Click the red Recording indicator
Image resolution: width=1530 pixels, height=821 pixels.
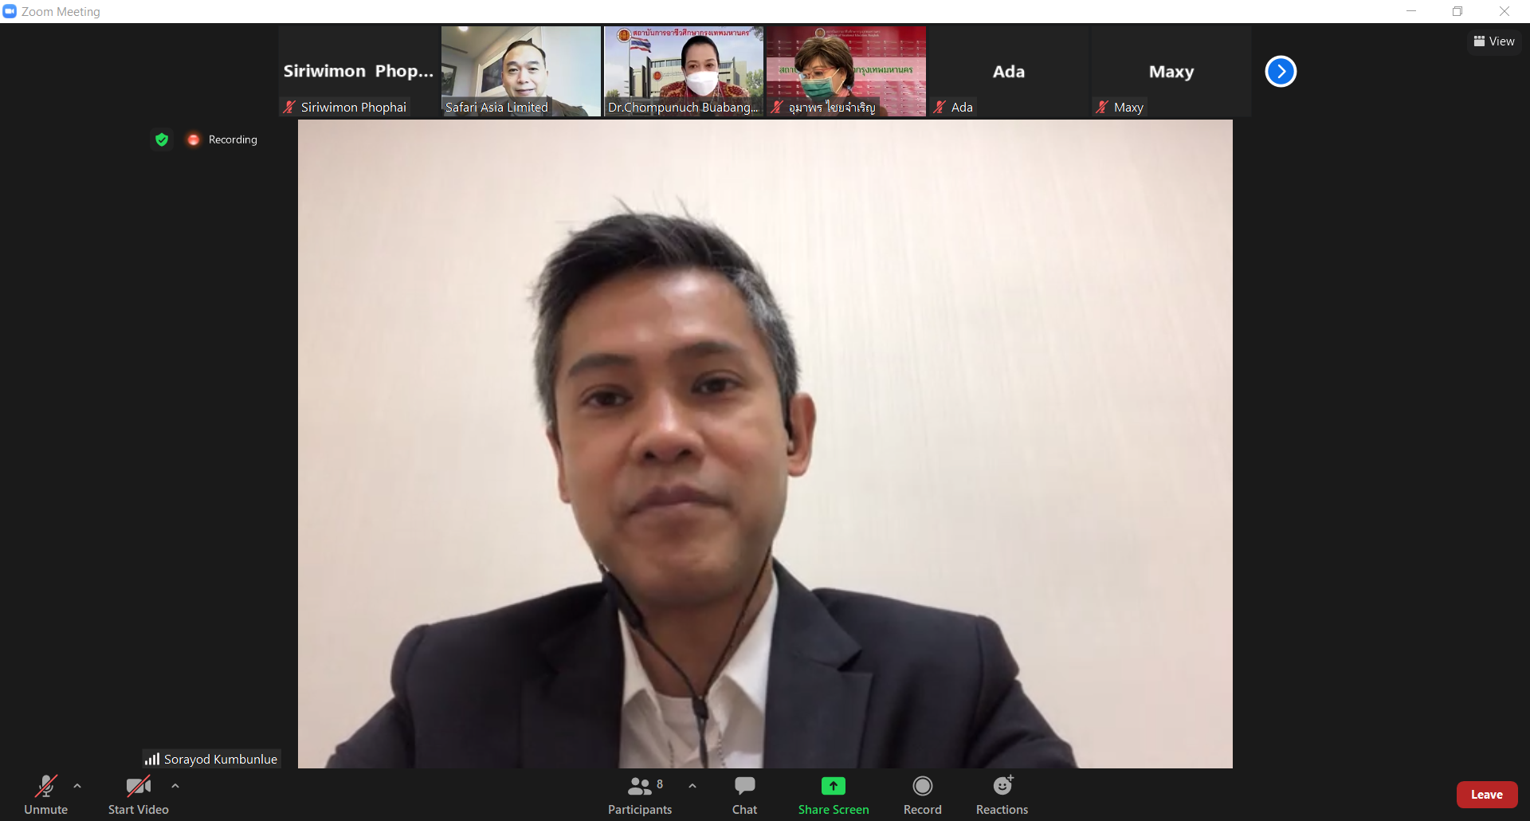(x=194, y=139)
